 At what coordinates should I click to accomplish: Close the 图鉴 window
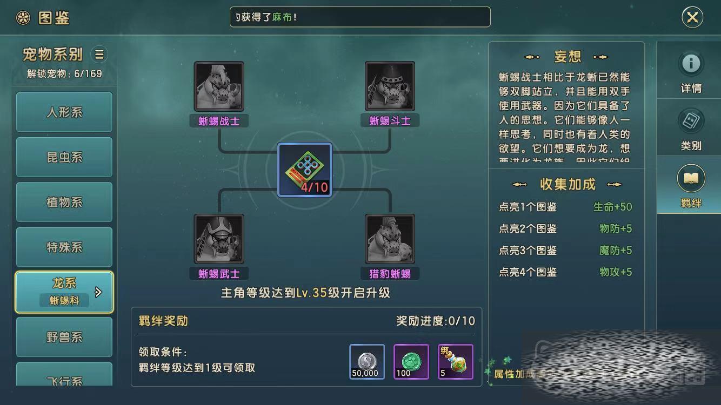[x=692, y=17]
